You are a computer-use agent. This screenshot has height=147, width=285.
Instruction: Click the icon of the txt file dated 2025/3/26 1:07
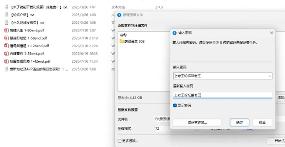[x=6, y=7]
